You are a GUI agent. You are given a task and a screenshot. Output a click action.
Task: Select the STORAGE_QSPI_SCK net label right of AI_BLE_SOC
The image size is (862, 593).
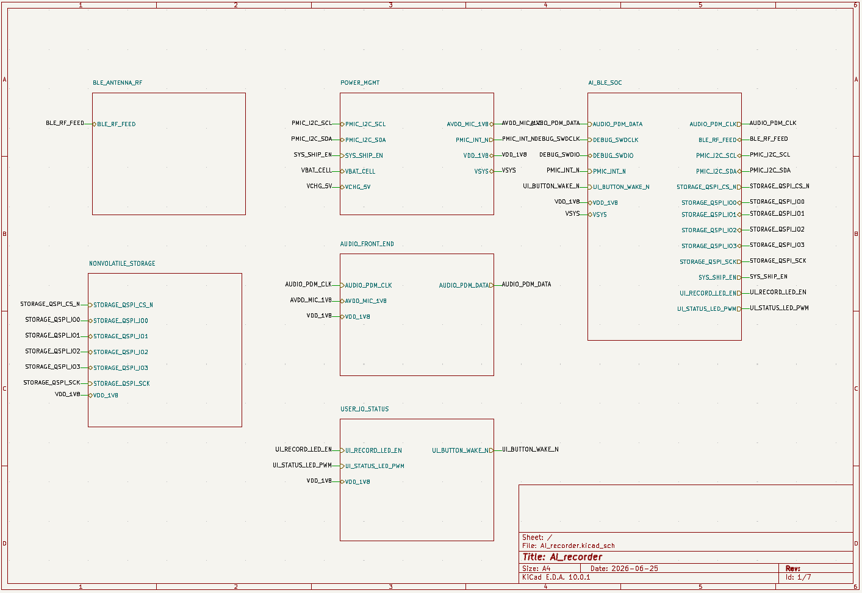(x=778, y=261)
